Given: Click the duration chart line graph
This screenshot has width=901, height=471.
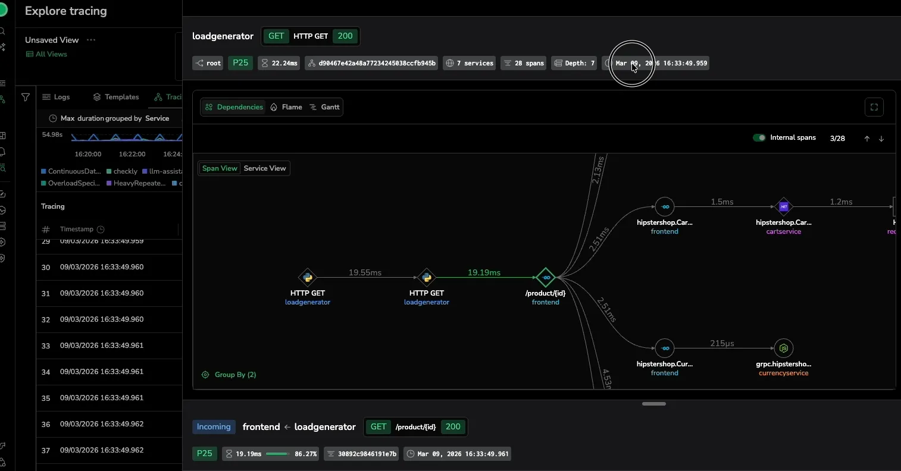Looking at the screenshot, I should [126, 137].
